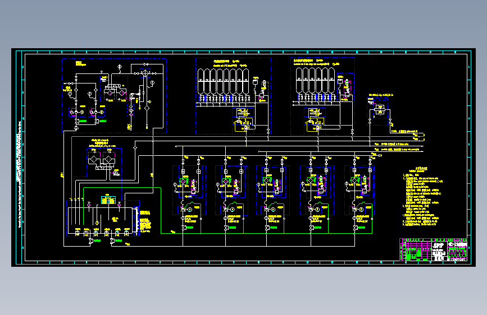This screenshot has height=315, width=487.
Task: Click the left diamond of the lower-left duplex filter
Action: (x=94, y=159)
